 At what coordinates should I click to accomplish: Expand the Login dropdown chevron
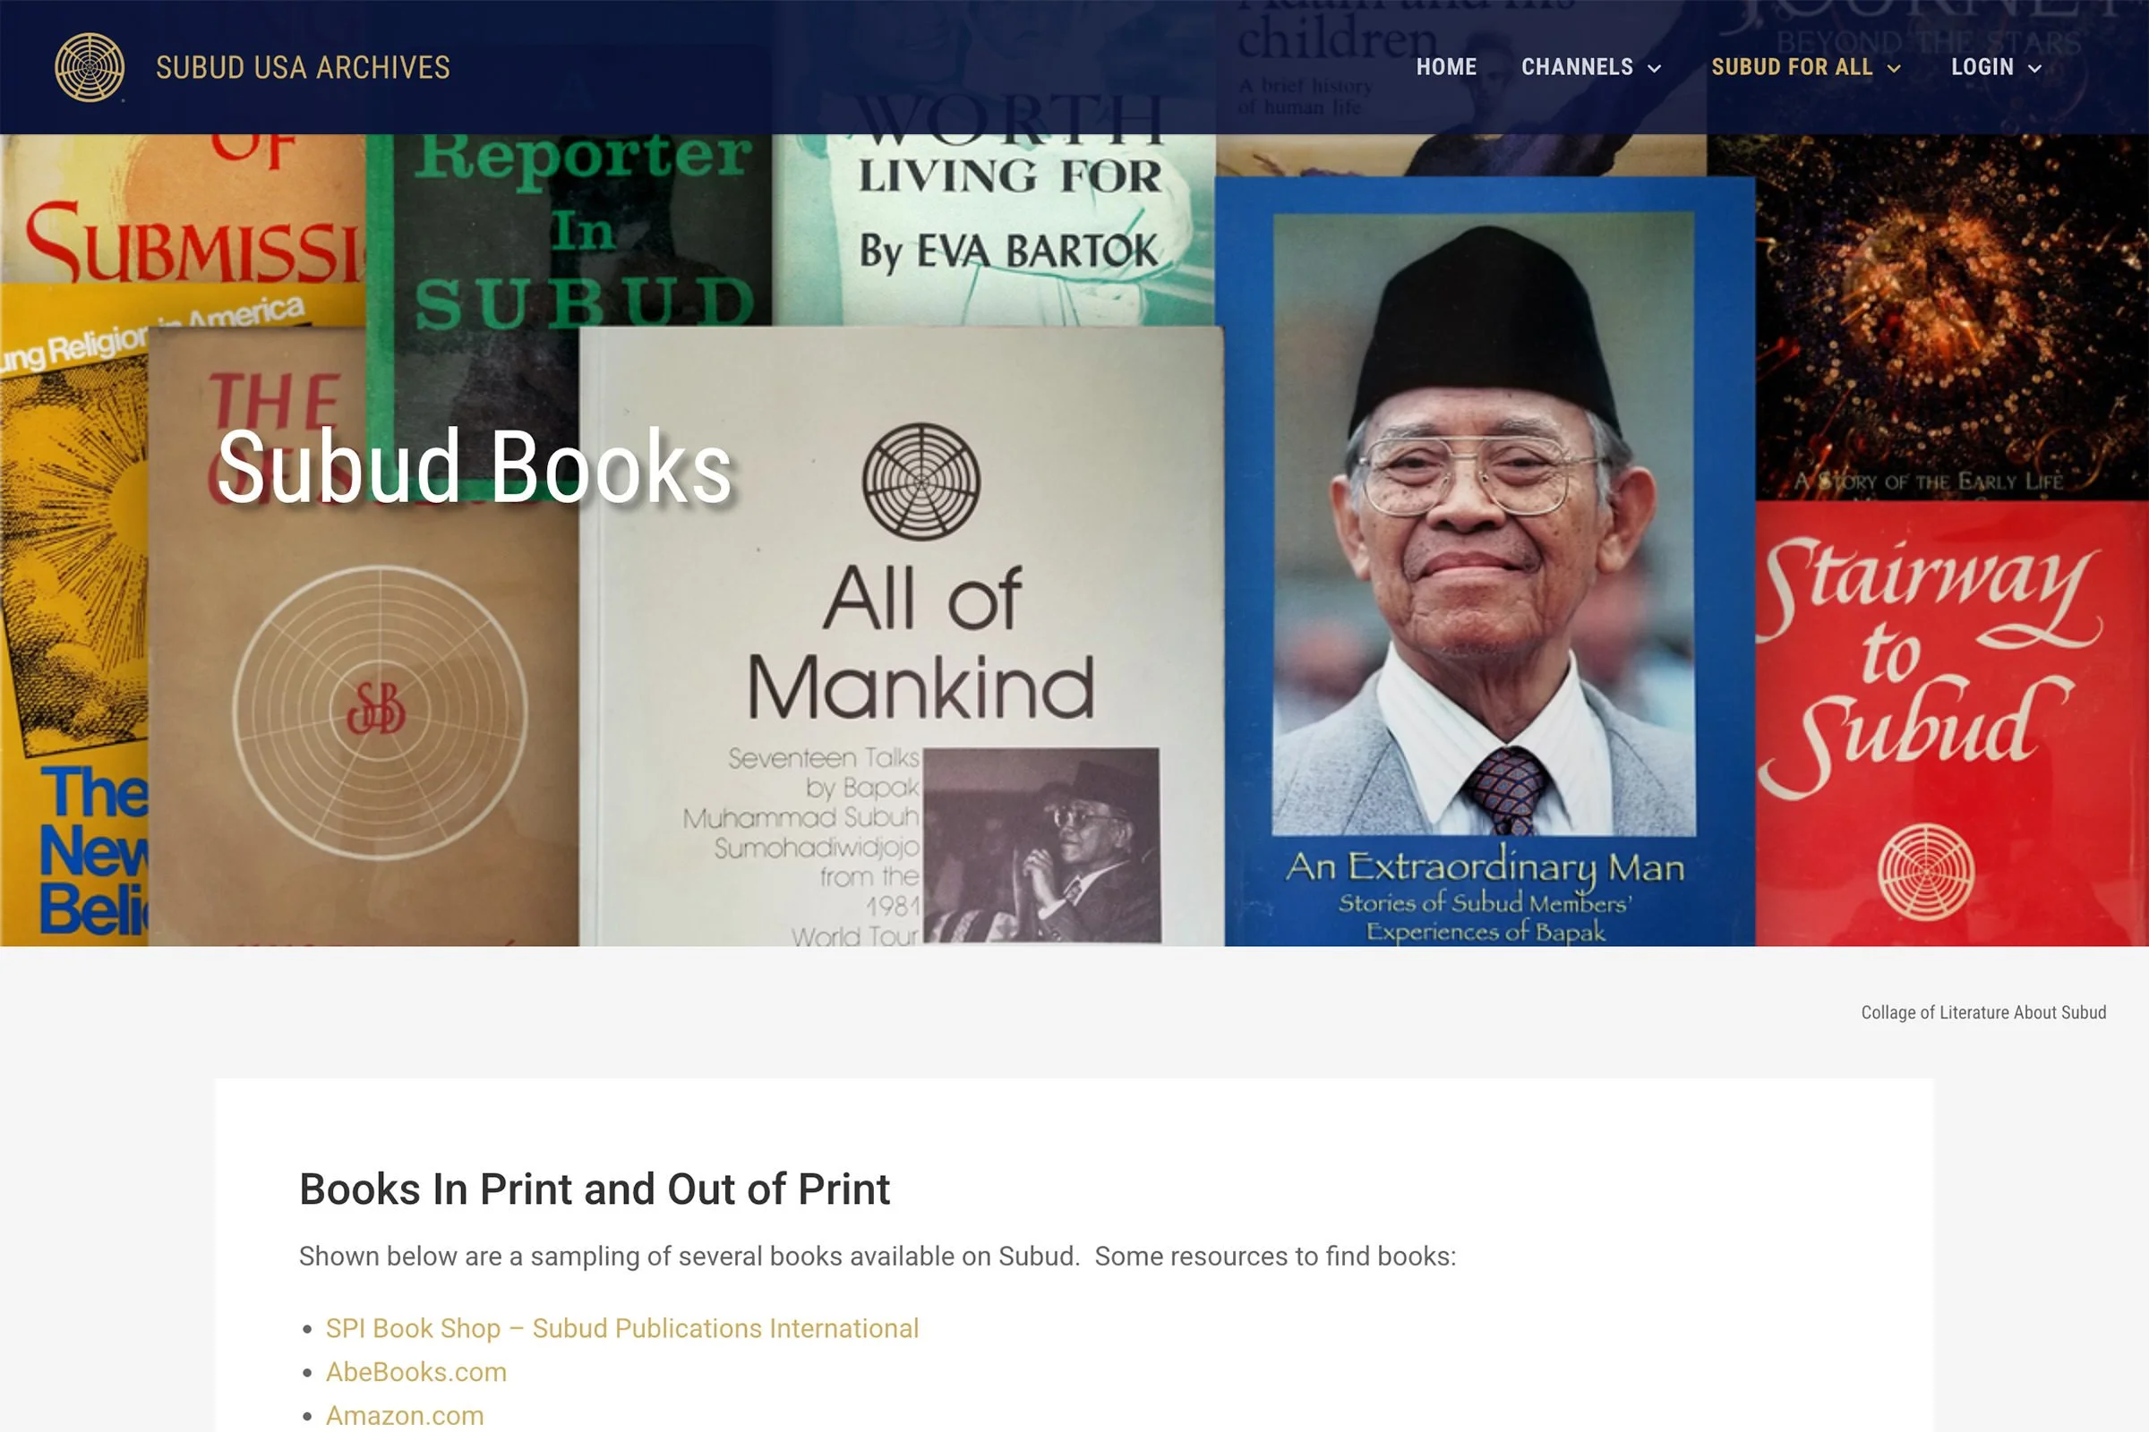point(2034,69)
